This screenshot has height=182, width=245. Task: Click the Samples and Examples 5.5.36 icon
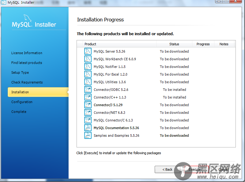click(x=88, y=135)
